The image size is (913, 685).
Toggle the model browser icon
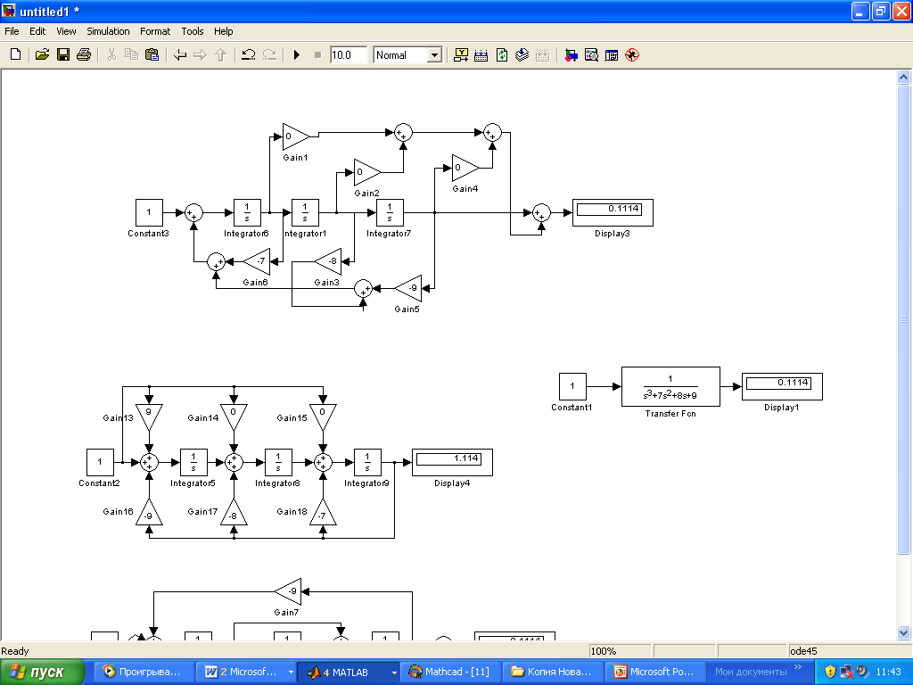612,54
